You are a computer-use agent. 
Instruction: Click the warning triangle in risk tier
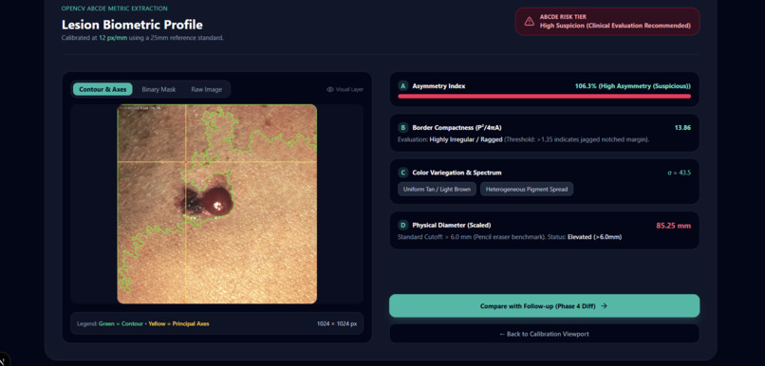[529, 21]
